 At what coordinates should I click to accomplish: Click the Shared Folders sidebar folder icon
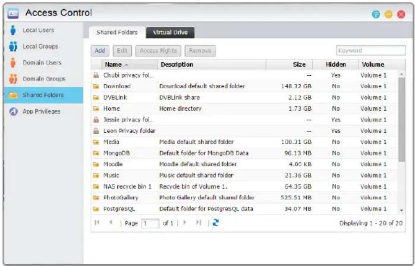point(13,95)
